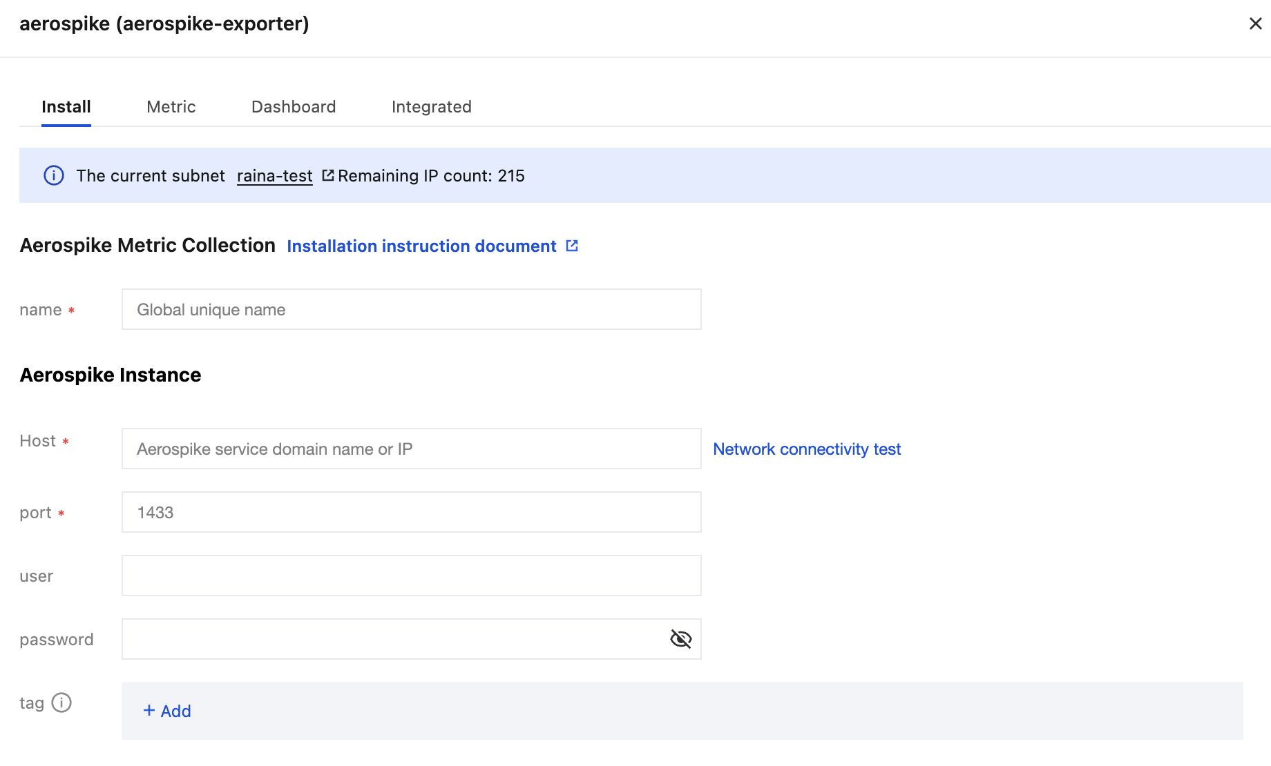This screenshot has height=766, width=1271.
Task: Open the Dashboard tab
Action: click(294, 107)
